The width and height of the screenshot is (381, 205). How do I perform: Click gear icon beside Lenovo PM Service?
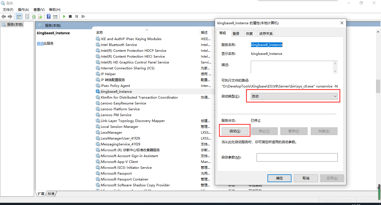98,115
